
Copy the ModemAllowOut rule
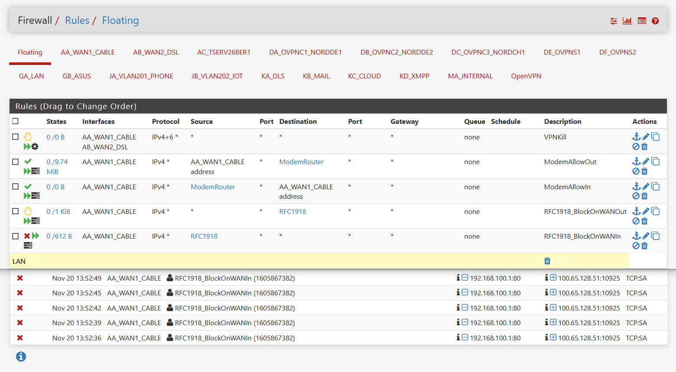656,162
